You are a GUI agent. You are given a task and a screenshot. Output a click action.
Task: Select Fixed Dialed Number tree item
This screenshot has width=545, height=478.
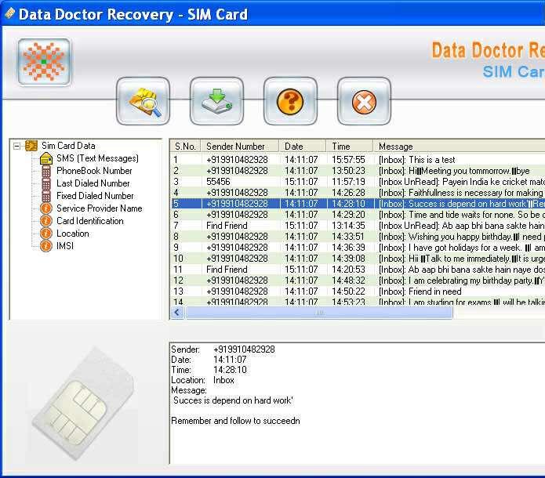[x=95, y=196]
